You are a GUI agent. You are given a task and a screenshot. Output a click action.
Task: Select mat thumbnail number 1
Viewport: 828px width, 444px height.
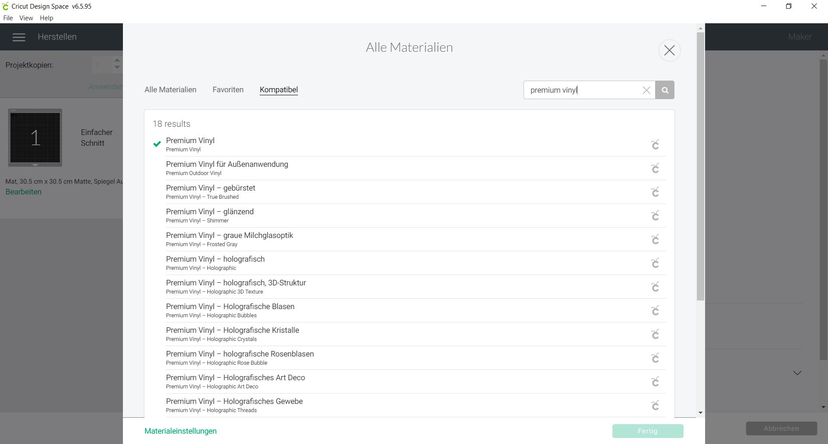coord(35,138)
